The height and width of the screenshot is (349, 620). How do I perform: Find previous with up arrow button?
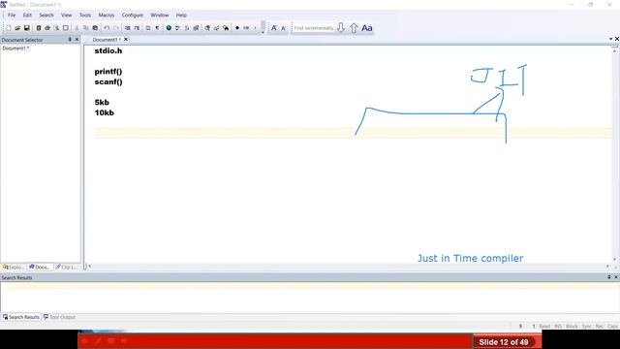coord(354,28)
